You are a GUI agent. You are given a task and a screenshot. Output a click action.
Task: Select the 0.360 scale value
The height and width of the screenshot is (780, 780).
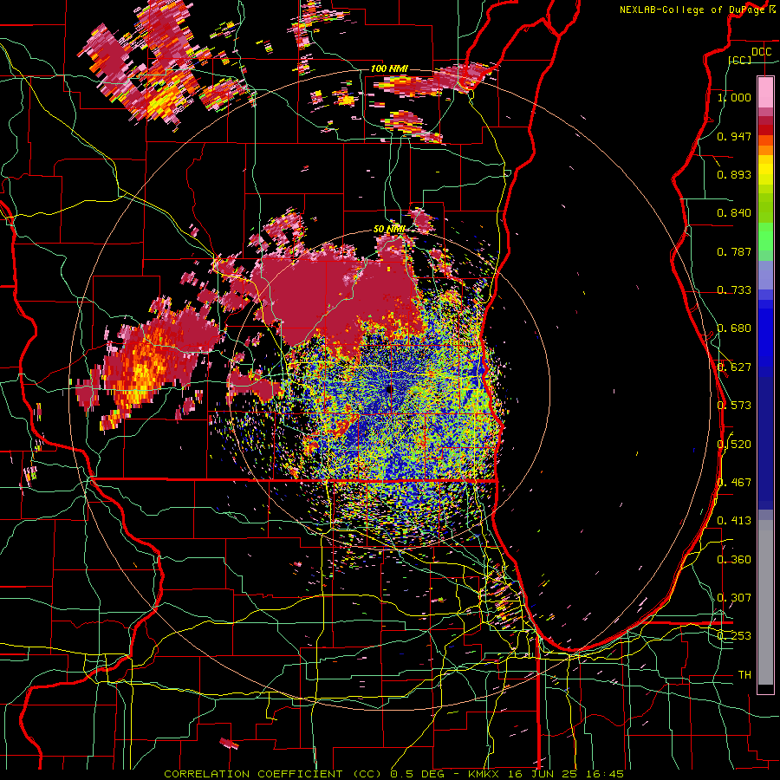734,559
